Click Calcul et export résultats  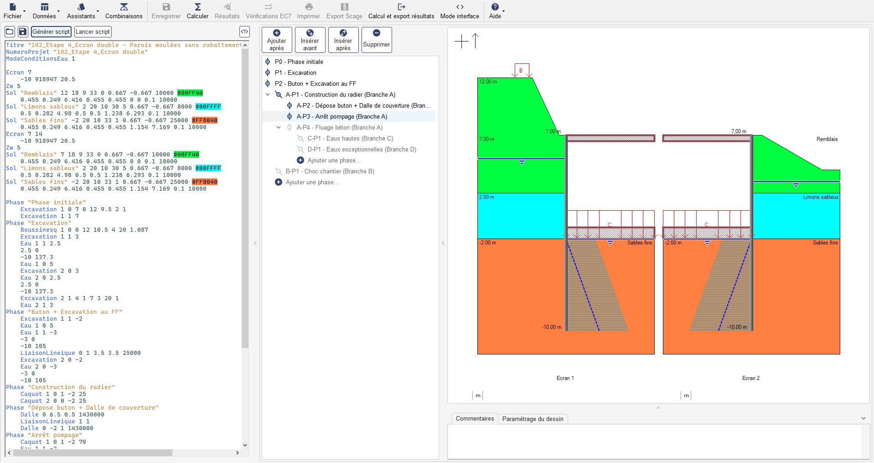tap(401, 11)
